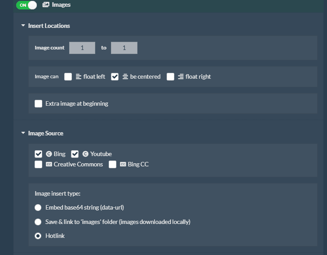Check Extra image at beginning
Screen dimensions: 327x255
click(x=38, y=103)
